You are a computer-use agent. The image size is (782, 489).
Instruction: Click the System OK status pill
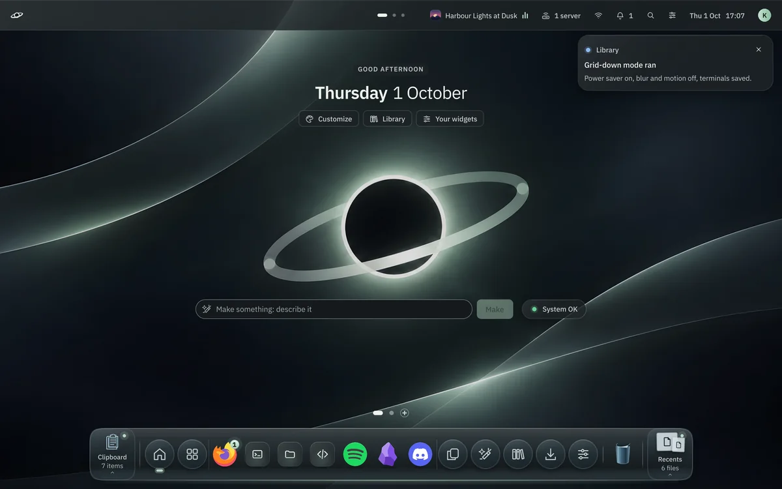[x=554, y=309]
